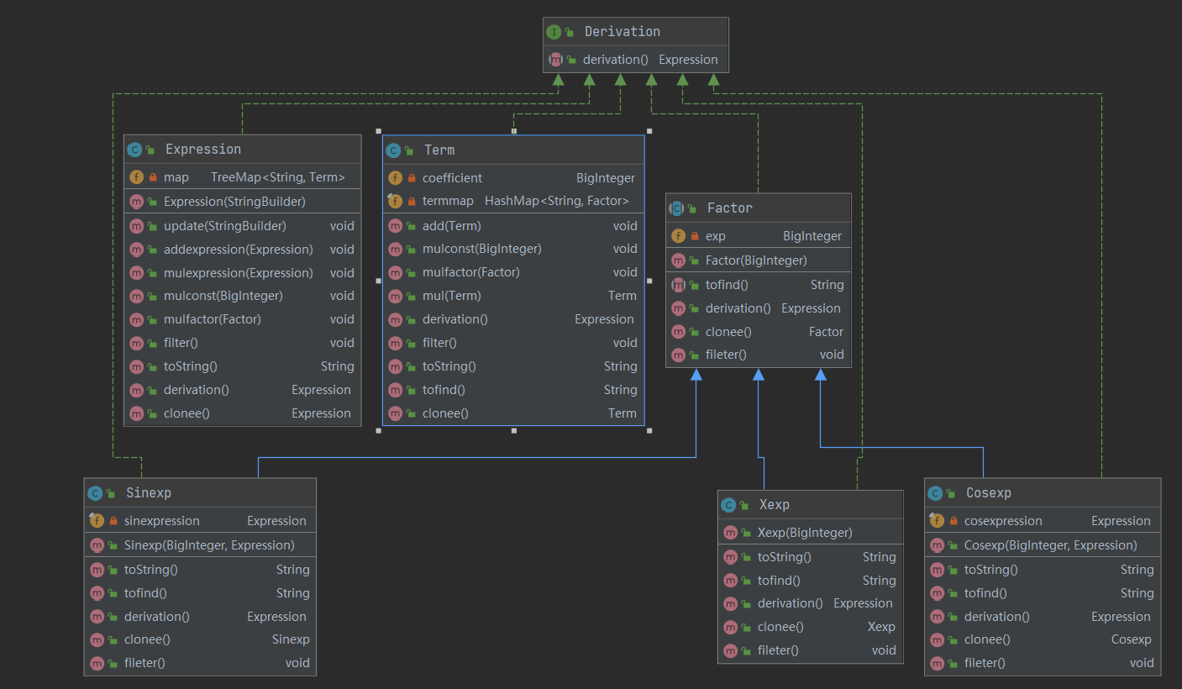The image size is (1182, 689).
Task: Click filter() in the Term class
Action: (439, 343)
